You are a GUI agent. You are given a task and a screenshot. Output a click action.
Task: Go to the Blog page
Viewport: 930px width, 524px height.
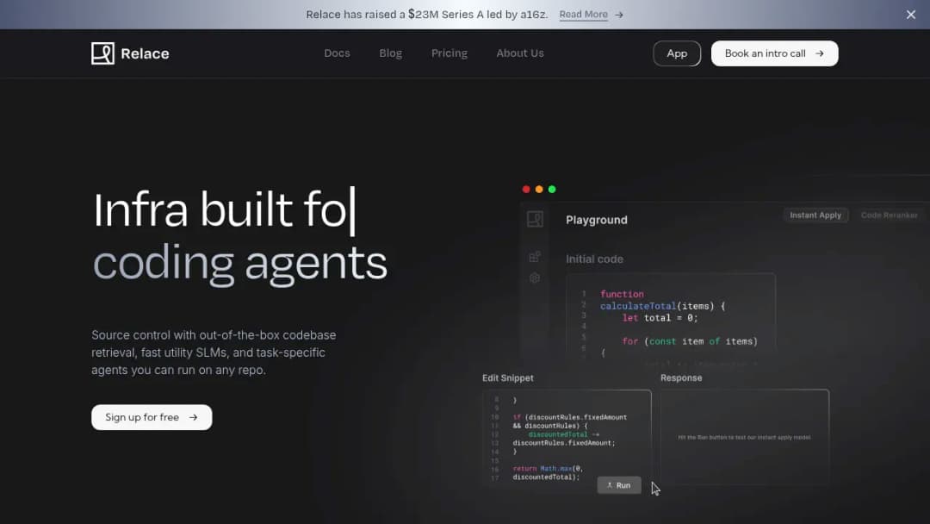pos(391,53)
